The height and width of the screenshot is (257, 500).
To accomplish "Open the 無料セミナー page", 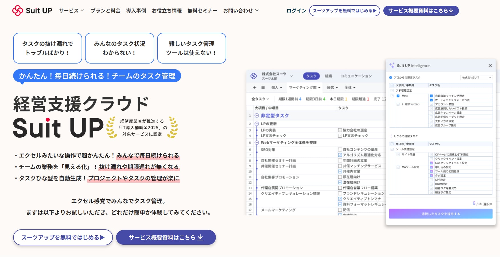I will click(202, 11).
